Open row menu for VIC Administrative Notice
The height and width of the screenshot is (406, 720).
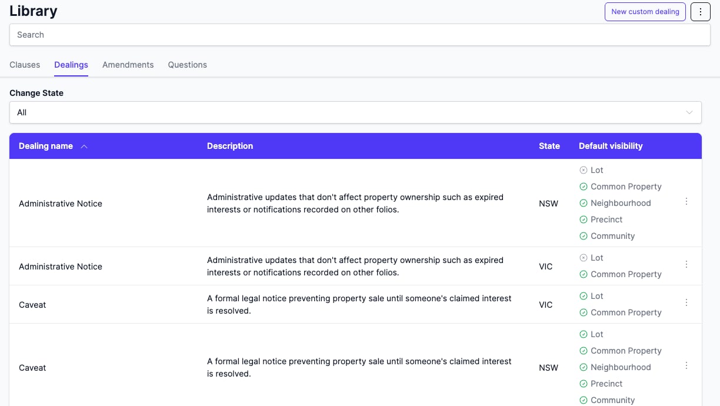(x=686, y=264)
